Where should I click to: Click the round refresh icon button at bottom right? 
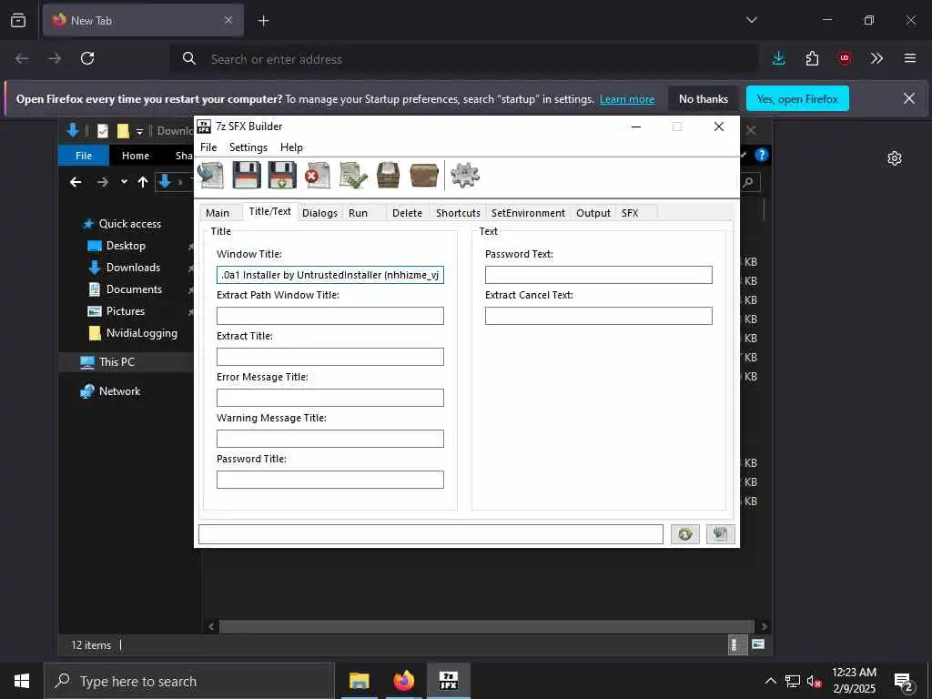click(x=684, y=533)
